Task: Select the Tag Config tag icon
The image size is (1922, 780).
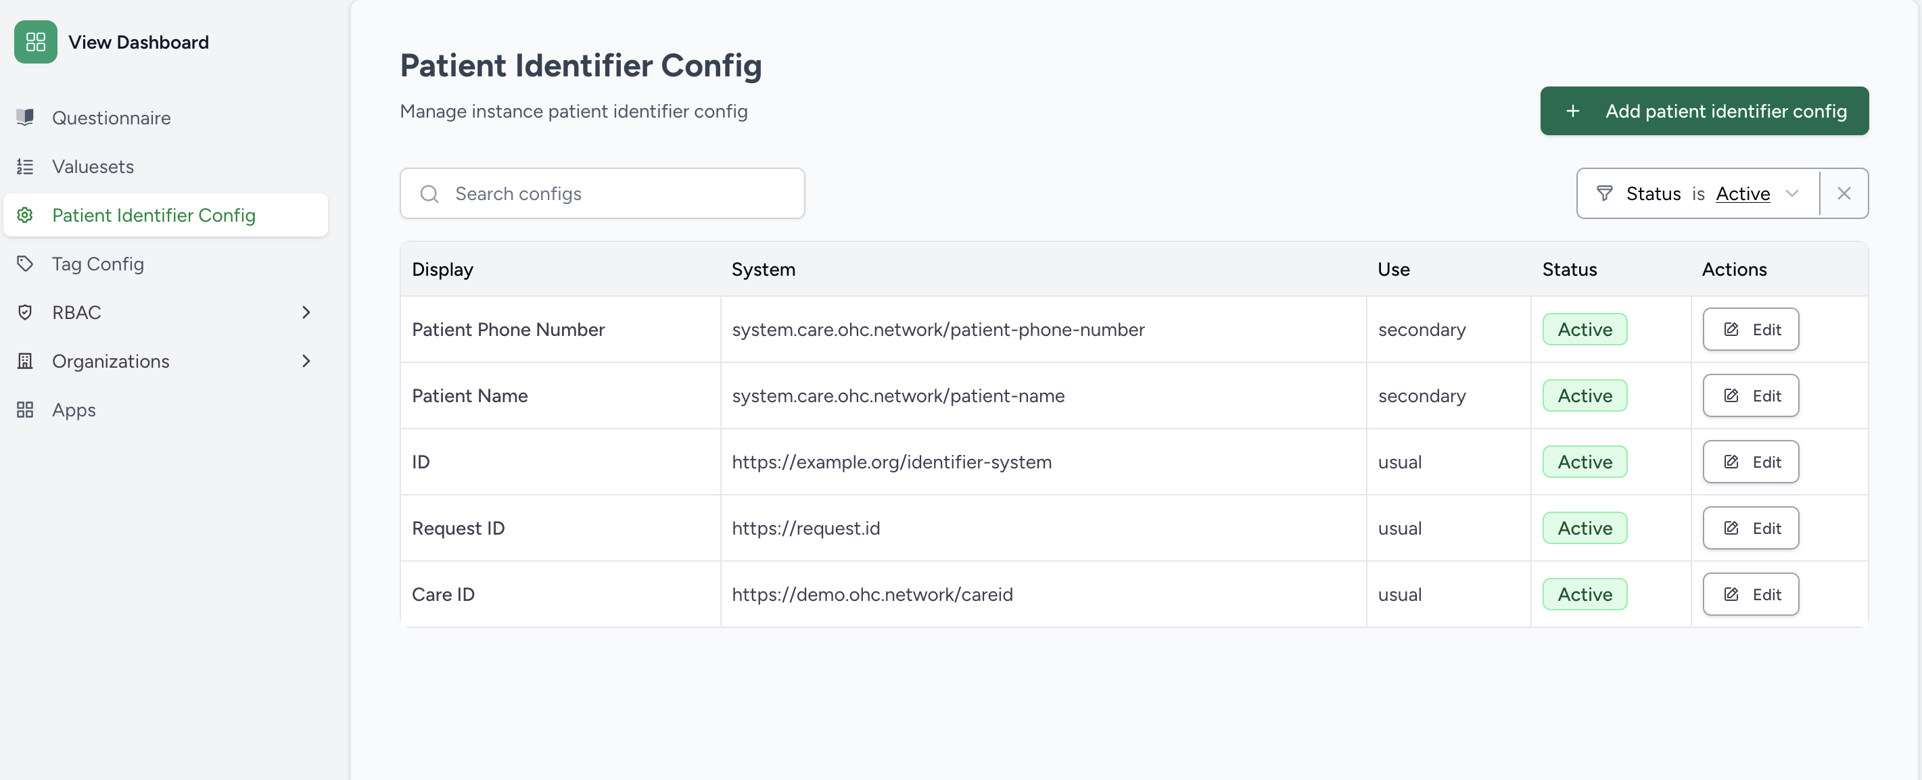Action: (24, 263)
